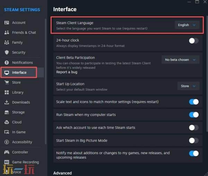Turn off Run Steam when computer starts

(194, 115)
